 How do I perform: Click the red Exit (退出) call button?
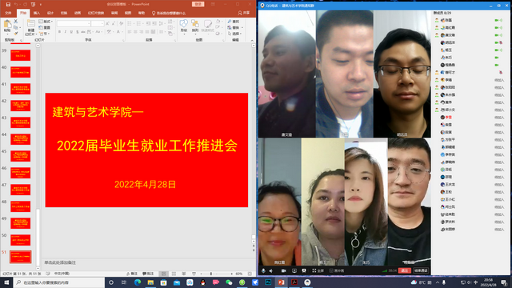[404, 270]
